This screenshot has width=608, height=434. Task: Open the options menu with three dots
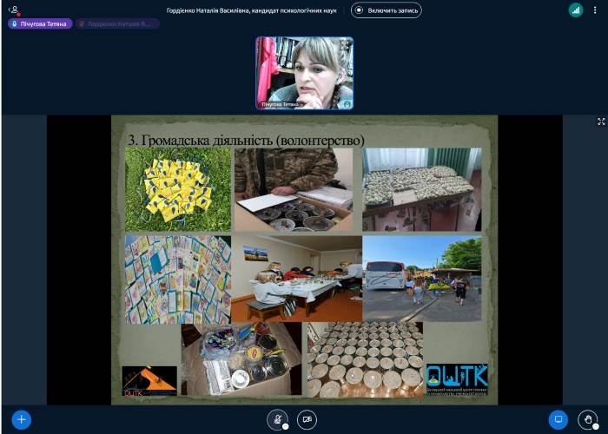coord(597,10)
